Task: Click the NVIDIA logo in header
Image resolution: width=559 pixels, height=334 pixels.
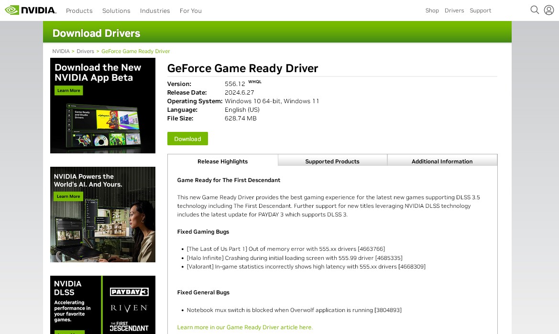Action: [x=31, y=10]
